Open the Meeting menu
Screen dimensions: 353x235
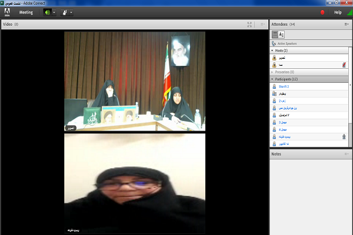tap(26, 12)
